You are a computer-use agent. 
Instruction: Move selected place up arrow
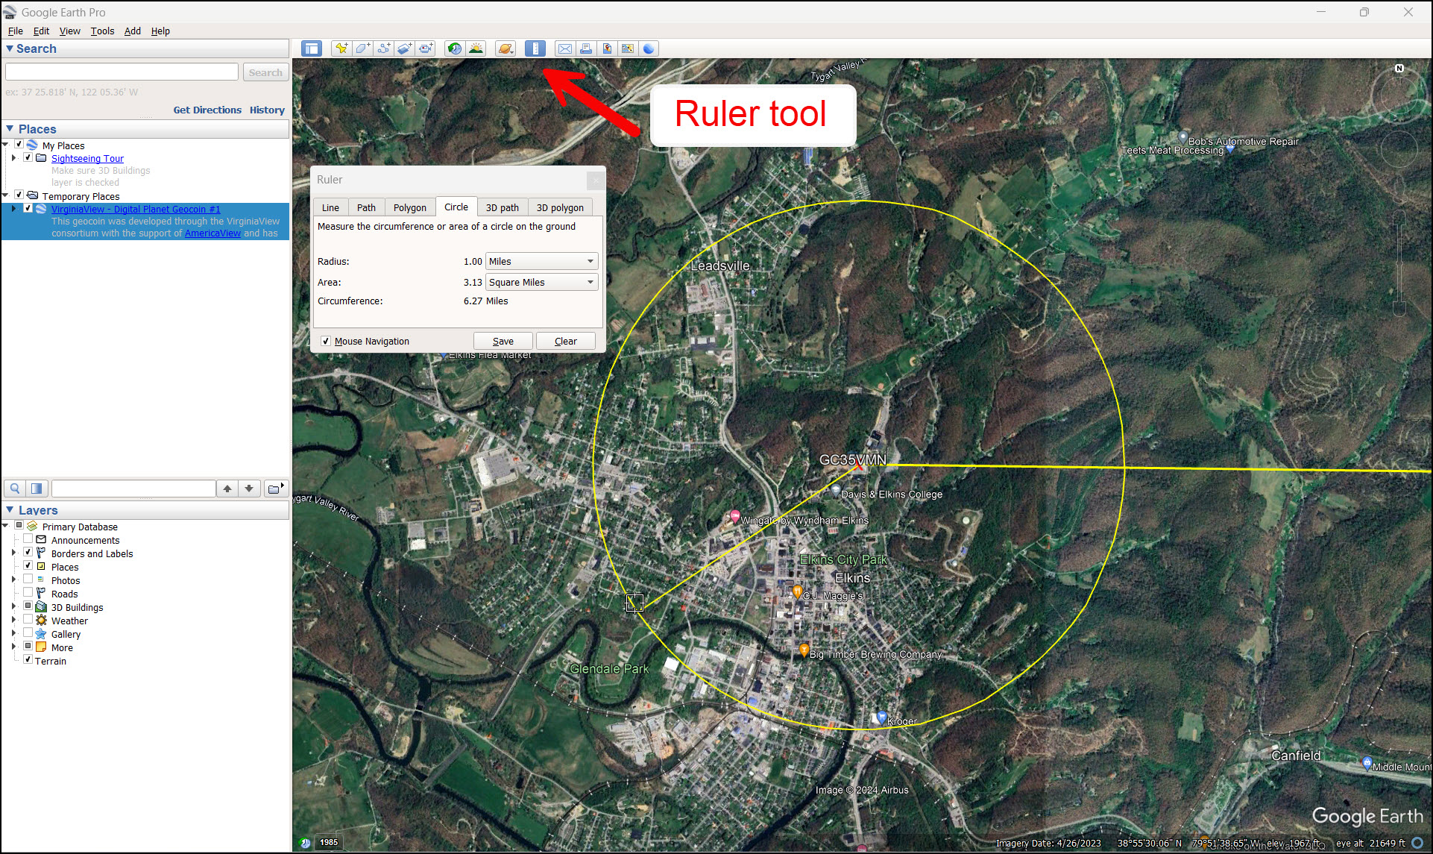(227, 489)
